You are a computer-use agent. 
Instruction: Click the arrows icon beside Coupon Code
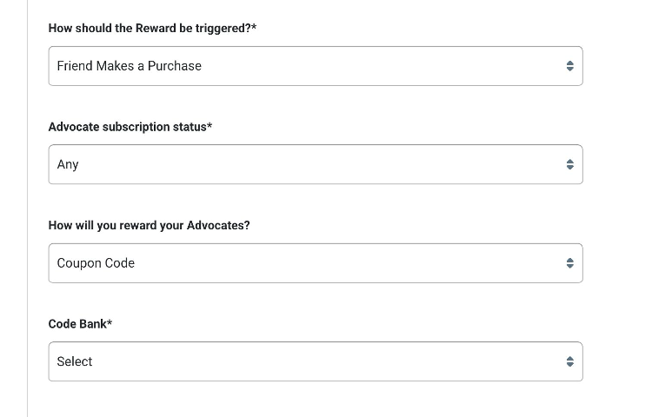click(x=569, y=263)
